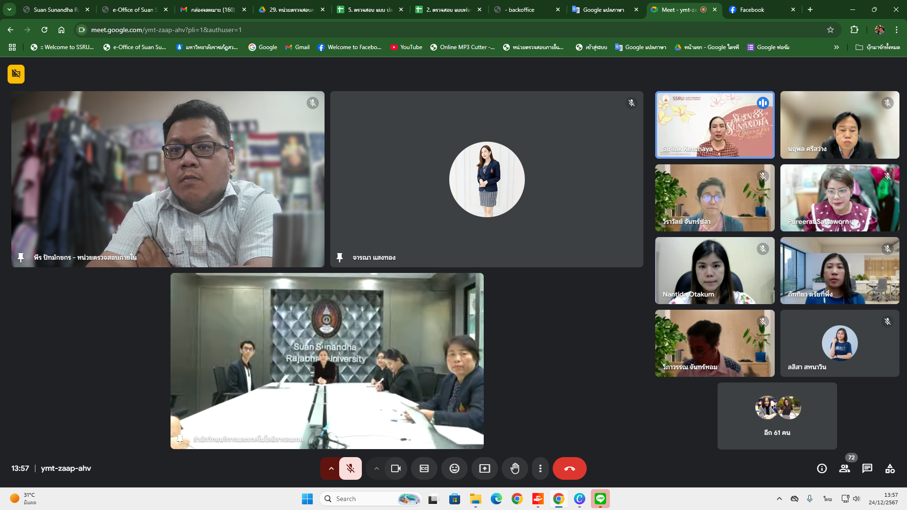This screenshot has width=907, height=510.
Task: Open the emoji reactions button
Action: [454, 468]
